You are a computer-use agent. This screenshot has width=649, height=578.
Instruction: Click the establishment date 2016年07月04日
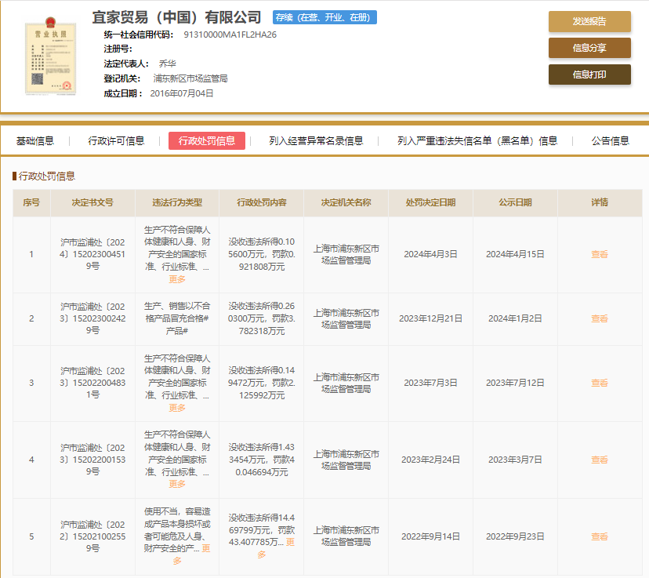(182, 93)
